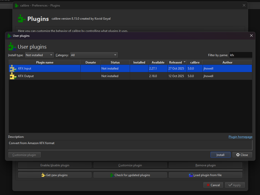This screenshot has width=260, height=195.
Task: Click Remove plugin in Preferences
Action: [205, 165]
